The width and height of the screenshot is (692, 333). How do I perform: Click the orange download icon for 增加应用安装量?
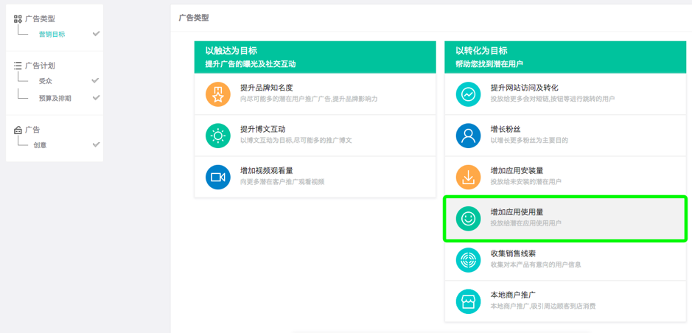pos(468,178)
